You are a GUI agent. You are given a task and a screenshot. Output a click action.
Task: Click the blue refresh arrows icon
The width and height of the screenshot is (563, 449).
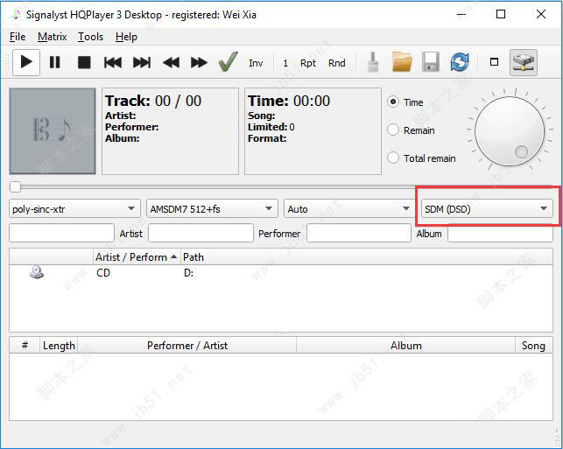[x=460, y=62]
